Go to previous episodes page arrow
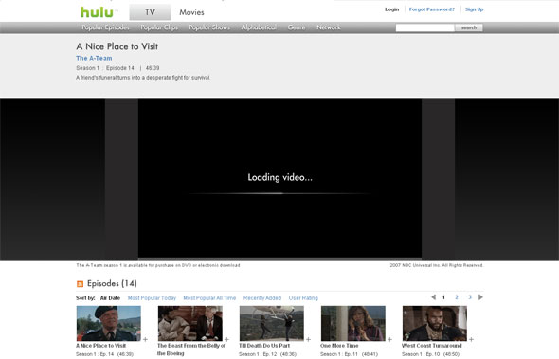 [x=434, y=297]
